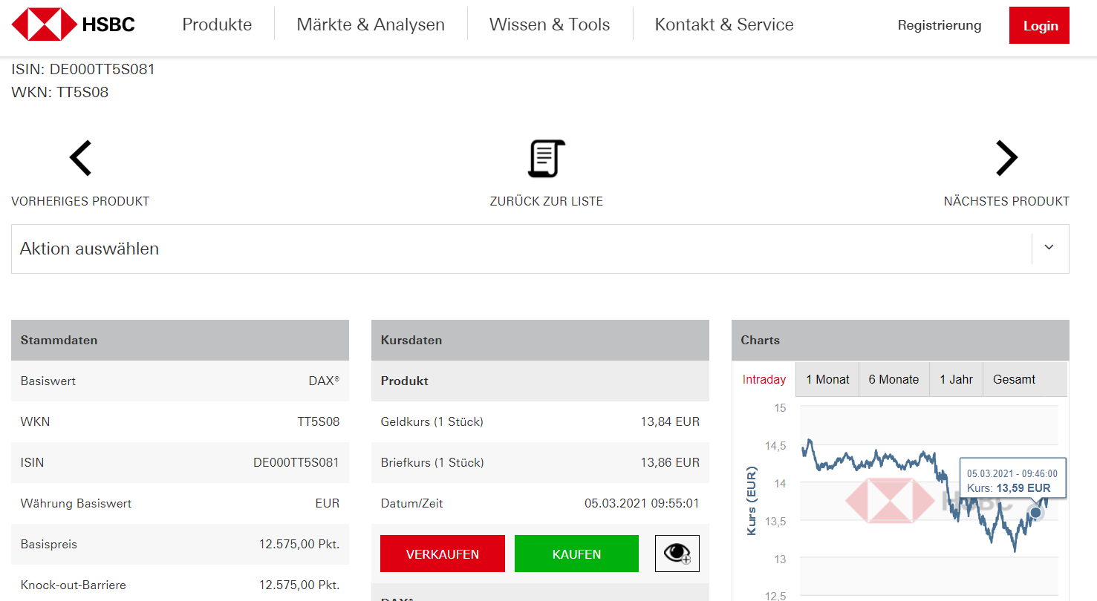The height and width of the screenshot is (601, 1097).
Task: Add product to watchlist eye icon
Action: coord(677,554)
